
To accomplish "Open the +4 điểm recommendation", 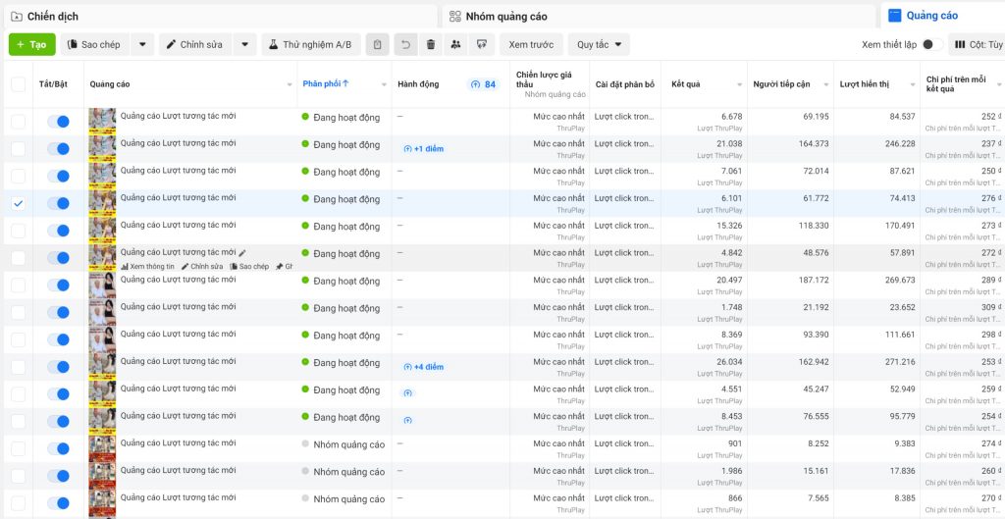I will 424,367.
